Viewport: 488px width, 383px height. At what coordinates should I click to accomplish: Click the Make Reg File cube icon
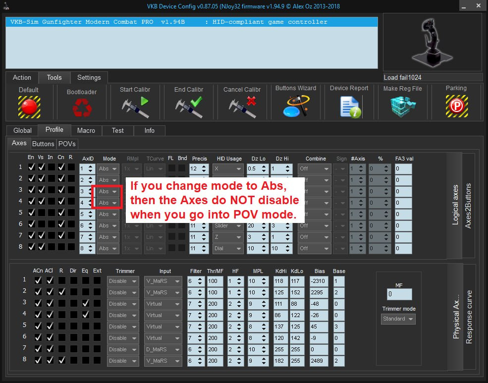403,107
